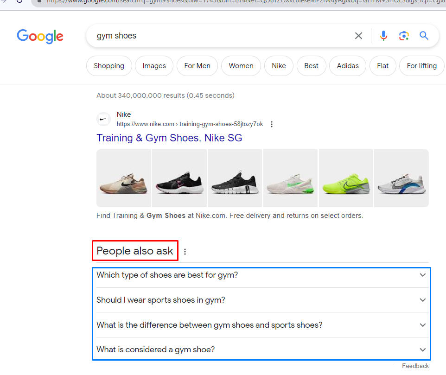Expand 'What is considered a gym shoe?'
This screenshot has height=375, width=446.
pyautogui.click(x=422, y=350)
